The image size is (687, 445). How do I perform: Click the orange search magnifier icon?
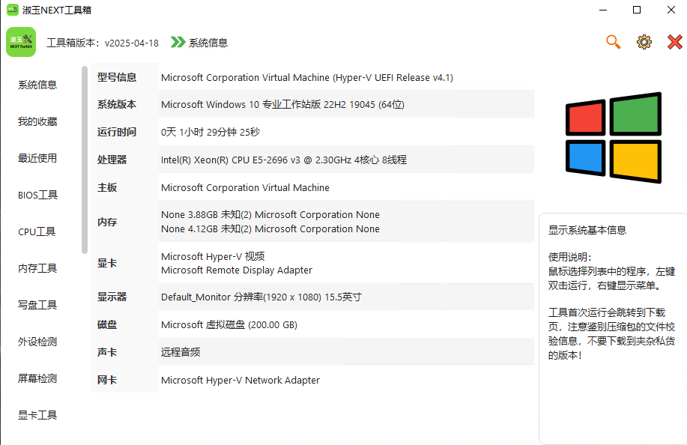(x=614, y=42)
